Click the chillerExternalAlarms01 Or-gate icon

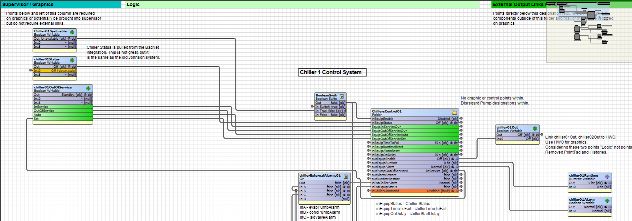346,177
